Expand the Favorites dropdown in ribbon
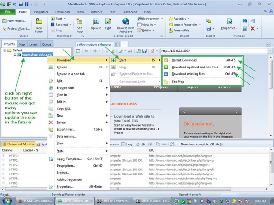Viewport: 274px width, 205px height. [179, 19]
